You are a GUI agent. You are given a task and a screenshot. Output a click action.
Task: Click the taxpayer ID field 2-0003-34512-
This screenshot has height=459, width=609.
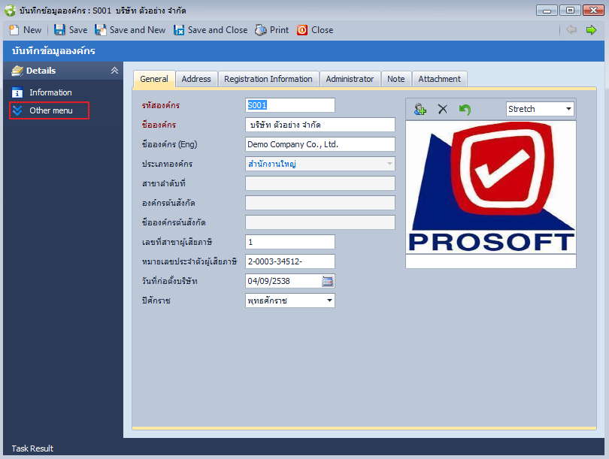(289, 261)
